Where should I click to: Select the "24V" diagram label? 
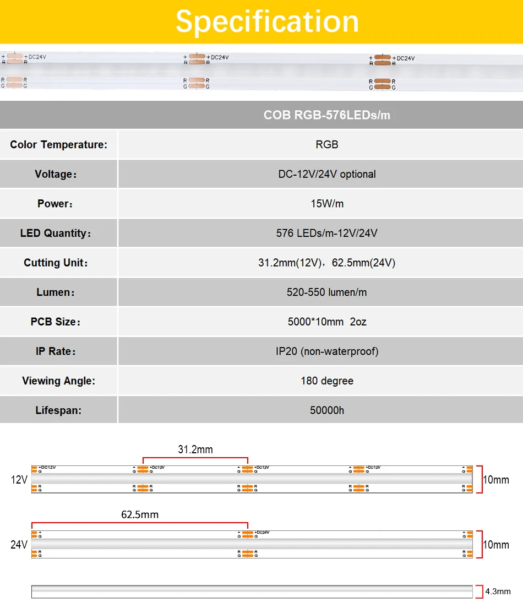click(x=19, y=545)
